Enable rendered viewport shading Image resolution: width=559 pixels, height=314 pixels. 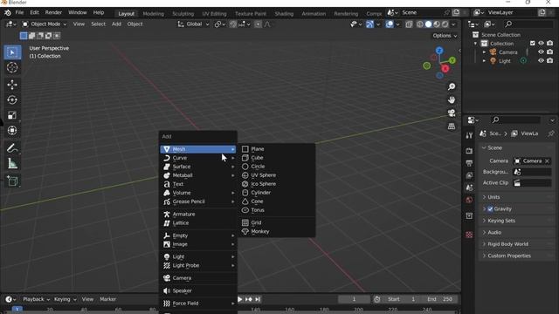[x=445, y=24]
